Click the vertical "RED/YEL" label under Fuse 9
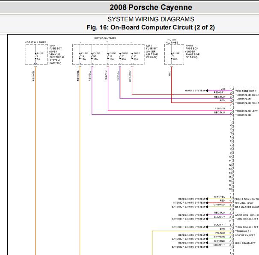Viewport: 259px width, 255px height. (33, 76)
